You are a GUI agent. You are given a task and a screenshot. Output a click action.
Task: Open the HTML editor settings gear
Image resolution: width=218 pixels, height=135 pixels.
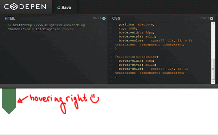click(x=104, y=18)
